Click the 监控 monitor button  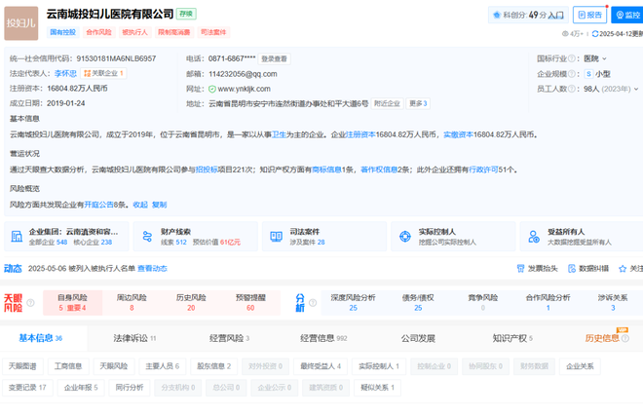627,15
